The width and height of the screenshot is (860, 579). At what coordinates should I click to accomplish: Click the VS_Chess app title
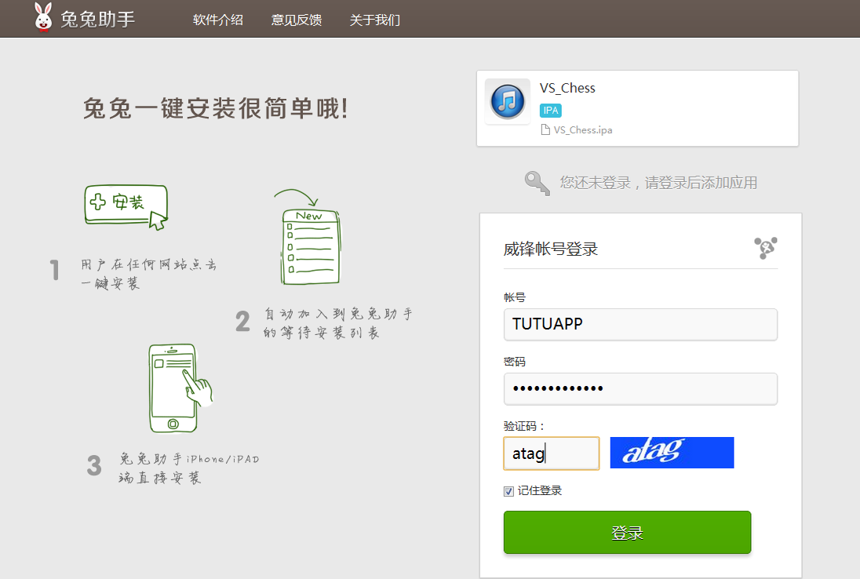[567, 89]
